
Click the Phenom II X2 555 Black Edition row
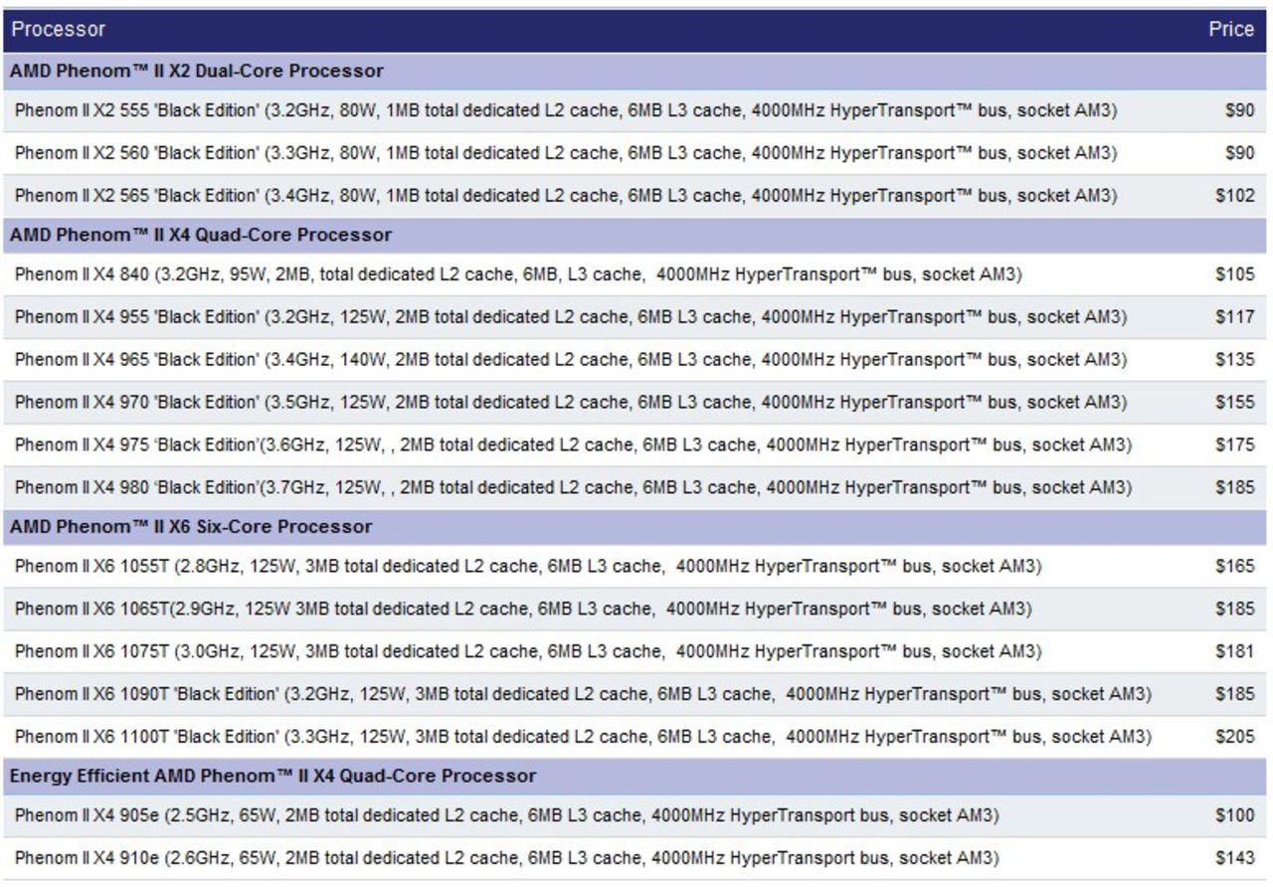(x=565, y=111)
